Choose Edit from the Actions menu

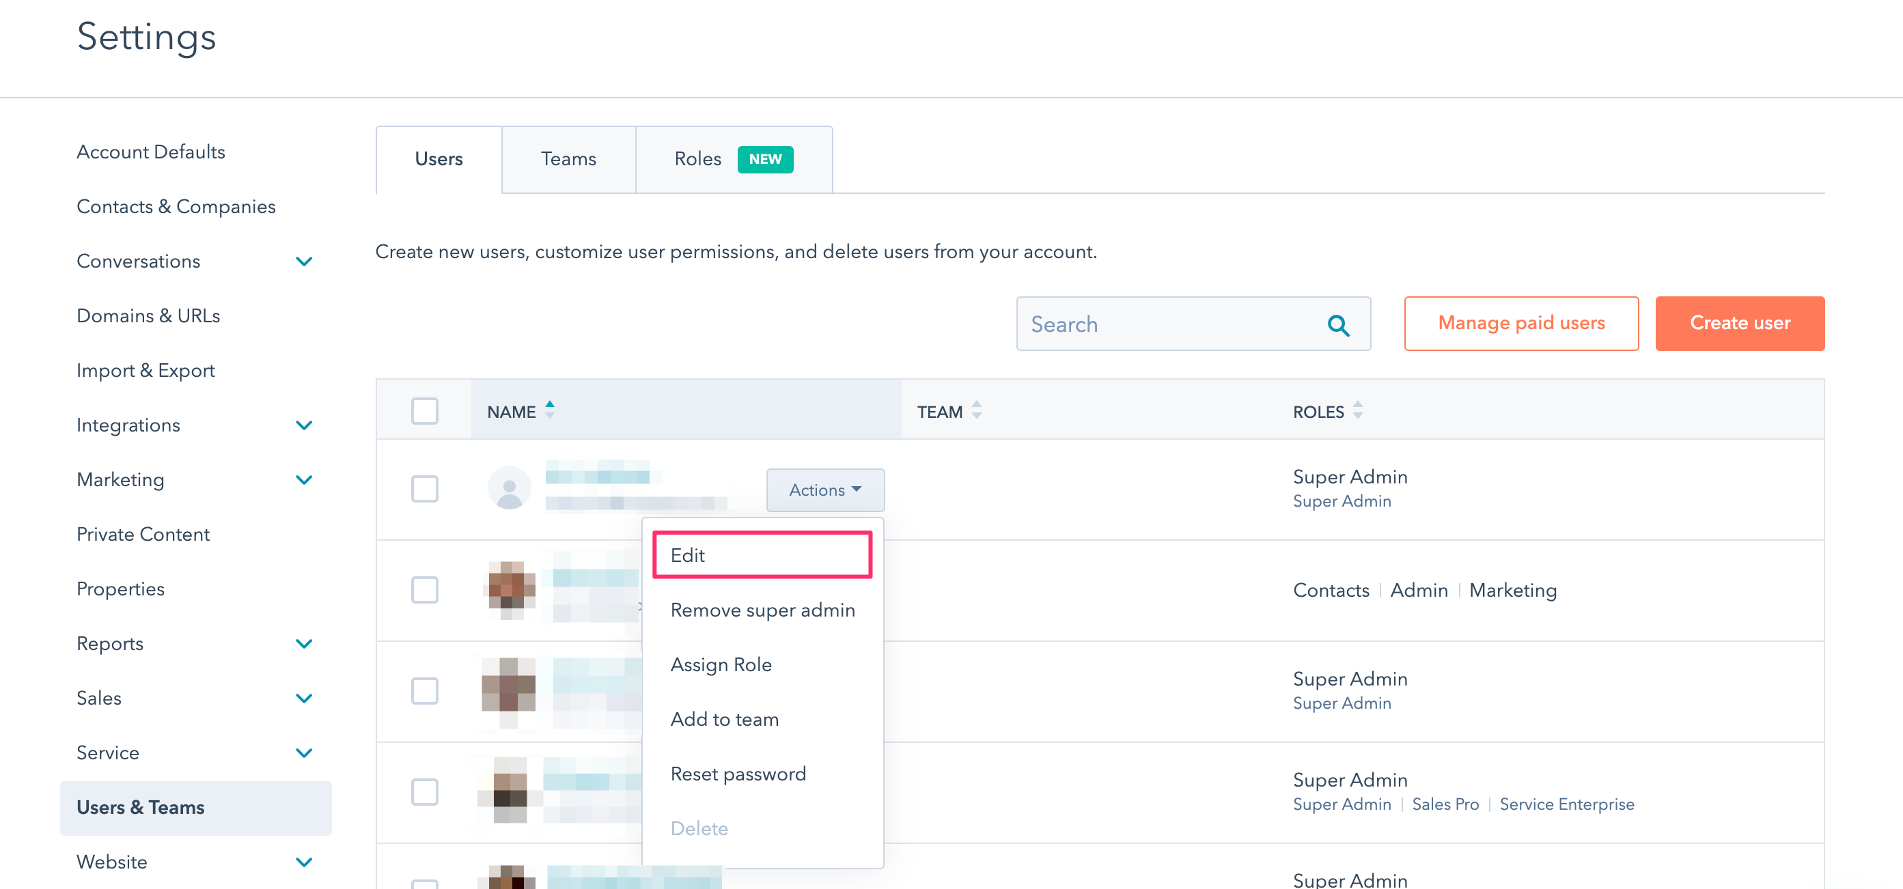(x=762, y=555)
